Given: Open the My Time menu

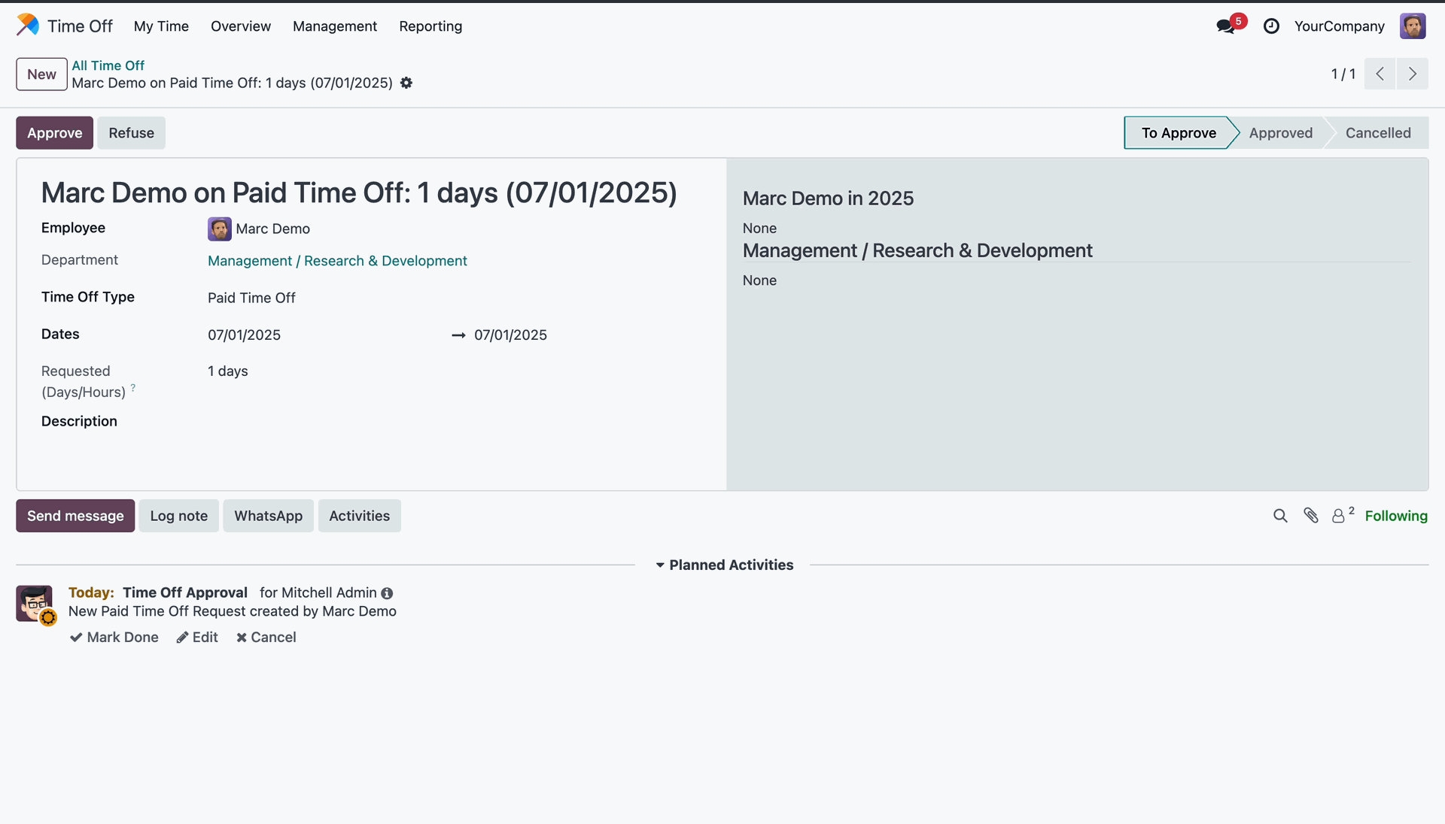Looking at the screenshot, I should 161,26.
